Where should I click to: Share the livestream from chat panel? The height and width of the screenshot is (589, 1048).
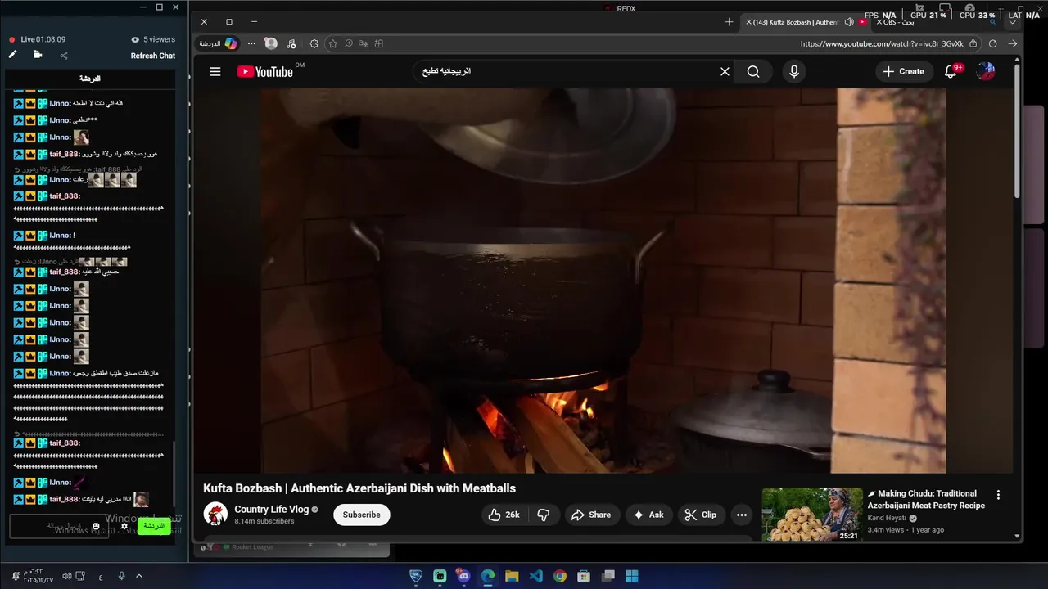pos(64,56)
